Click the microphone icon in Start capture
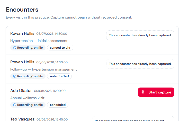The image size is (180, 121). coord(143,92)
